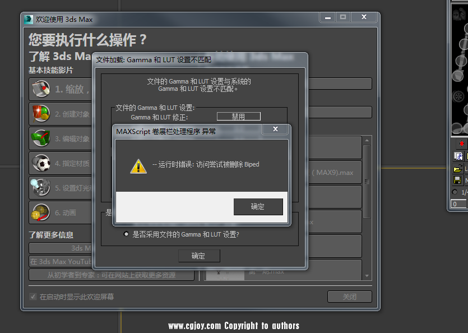The height and width of the screenshot is (333, 468).
Task: Click the floppy disk save icon in right panel
Action: (x=457, y=180)
